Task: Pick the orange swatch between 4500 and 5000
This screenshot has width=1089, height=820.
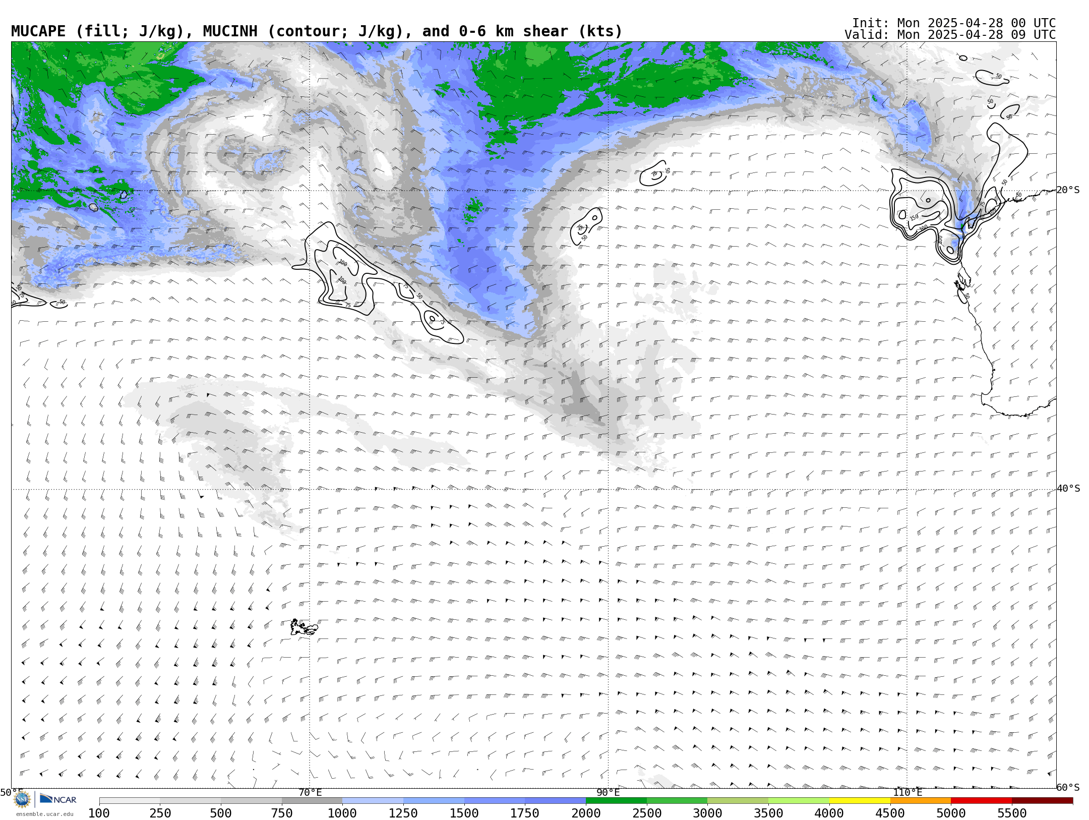Action: (921, 801)
